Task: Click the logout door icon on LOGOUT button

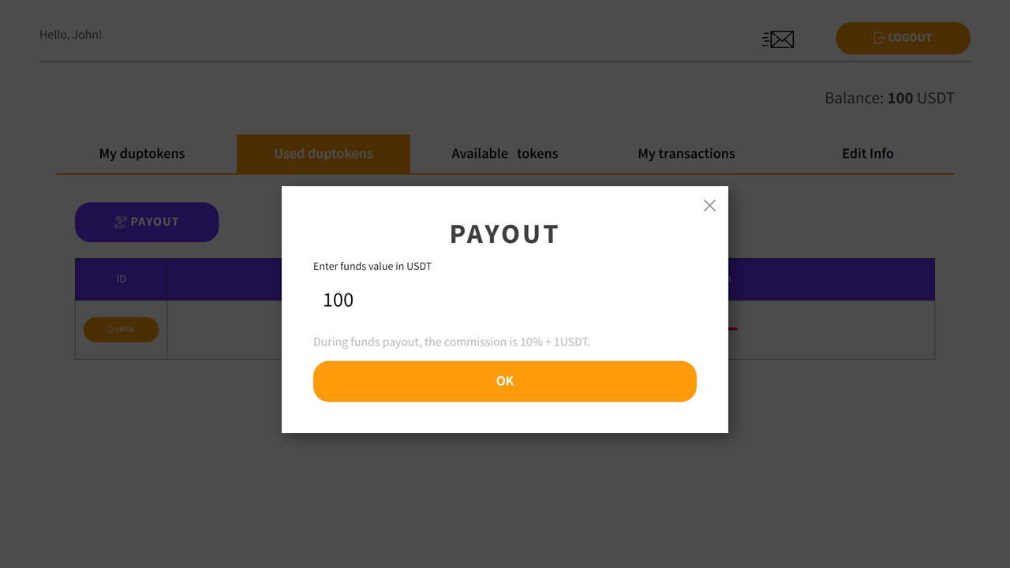Action: [878, 37]
